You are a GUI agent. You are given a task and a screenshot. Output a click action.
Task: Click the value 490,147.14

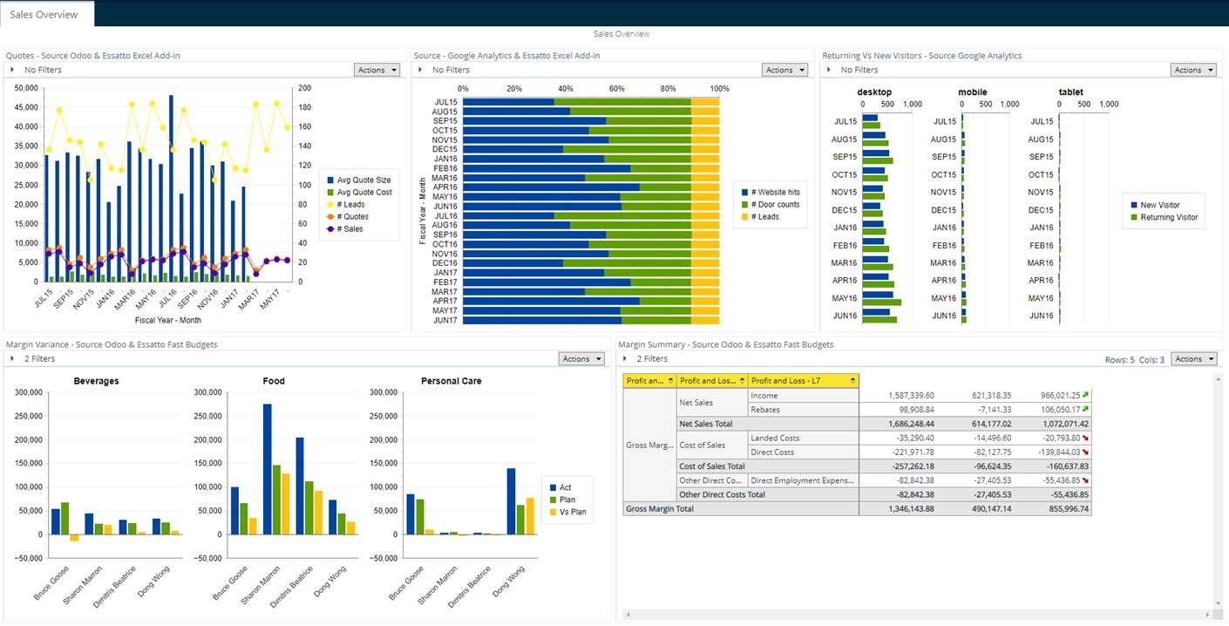[992, 508]
